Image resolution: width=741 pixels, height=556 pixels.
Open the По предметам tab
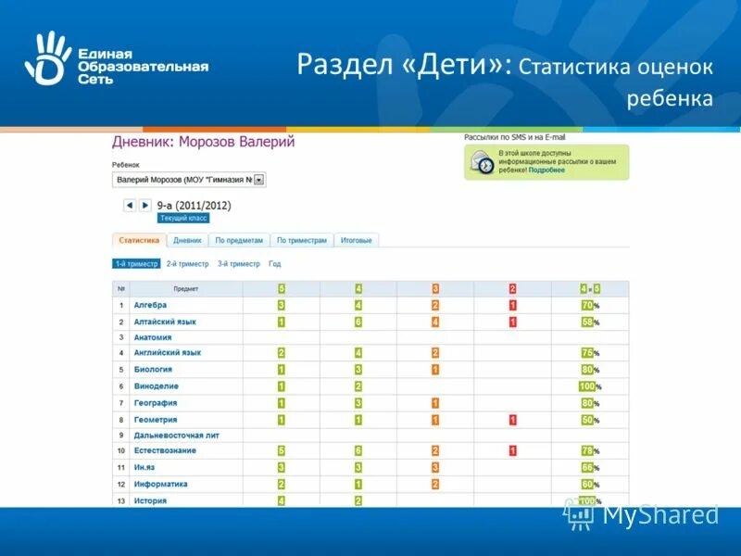pyautogui.click(x=239, y=240)
